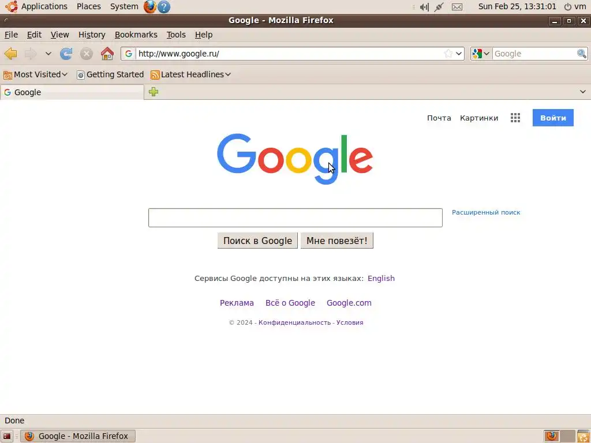
Task: Open the History menu
Action: [92, 35]
